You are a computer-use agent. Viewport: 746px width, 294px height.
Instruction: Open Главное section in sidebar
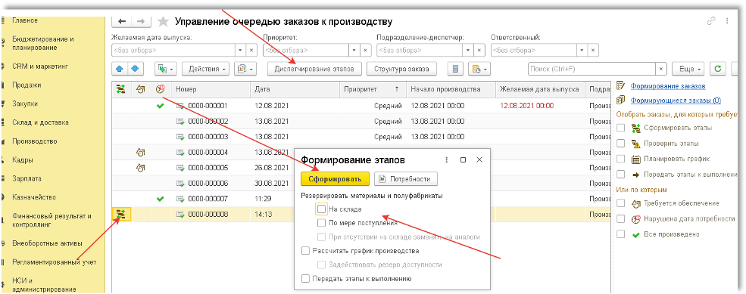[26, 20]
